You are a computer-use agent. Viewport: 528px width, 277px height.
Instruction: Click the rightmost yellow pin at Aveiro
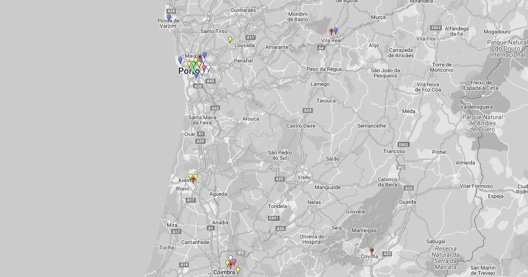coord(196,177)
